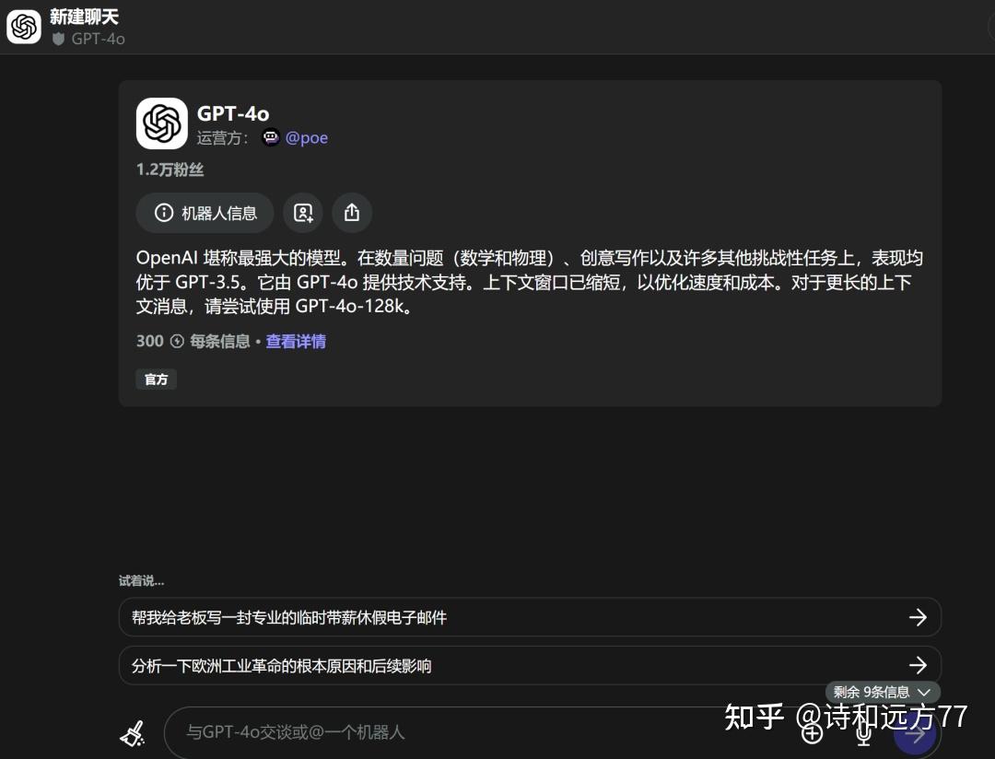Start voice input with the microphone icon
The height and width of the screenshot is (759, 995).
[x=862, y=734]
